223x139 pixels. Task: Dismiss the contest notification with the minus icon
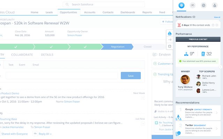(217, 25)
